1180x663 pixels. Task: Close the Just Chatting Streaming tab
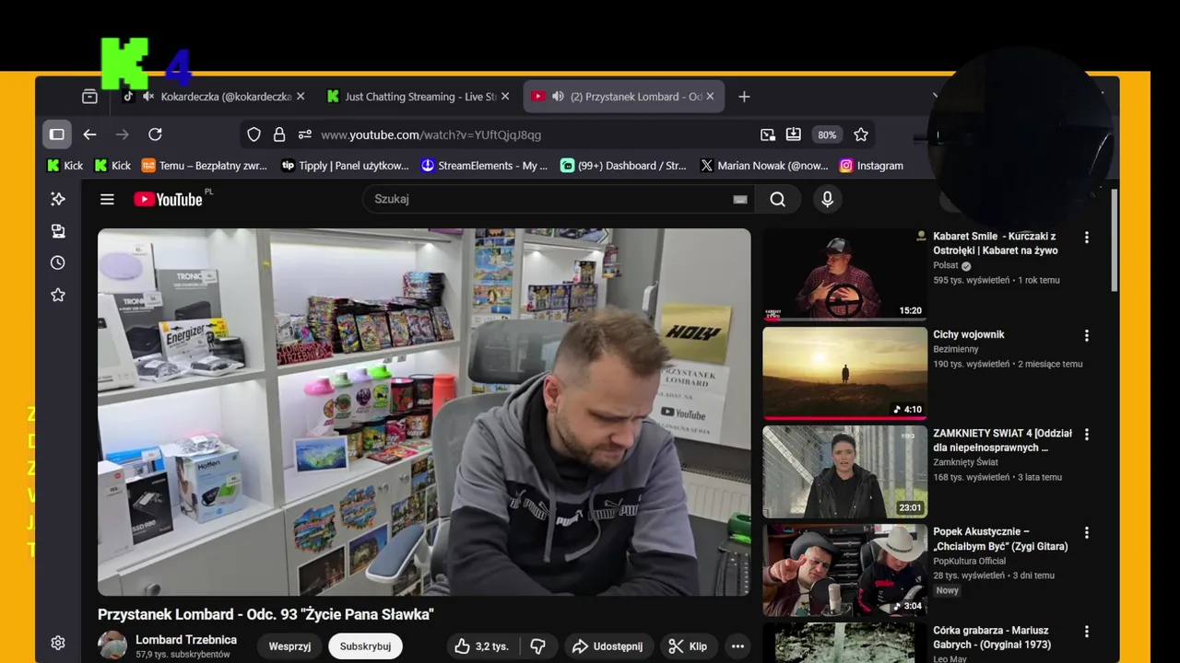506,97
